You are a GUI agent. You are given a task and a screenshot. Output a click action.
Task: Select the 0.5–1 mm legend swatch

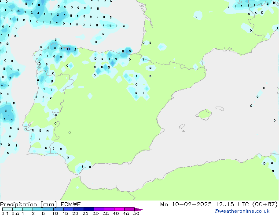pyautogui.click(x=18, y=209)
